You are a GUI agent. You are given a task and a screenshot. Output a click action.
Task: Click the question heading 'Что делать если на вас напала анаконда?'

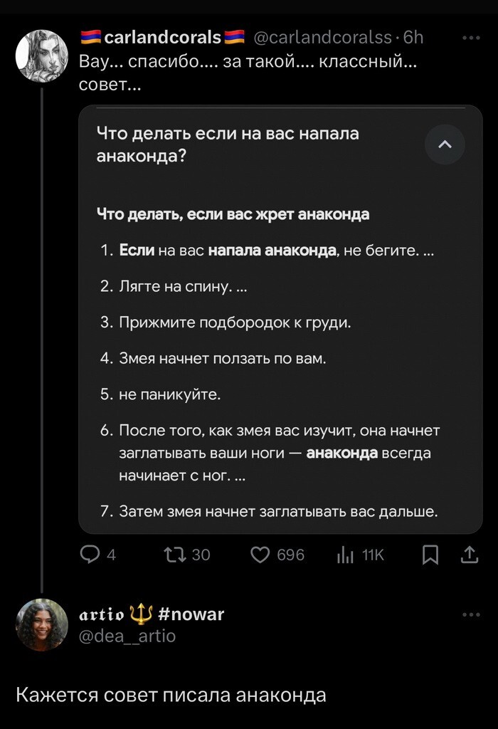(x=228, y=145)
